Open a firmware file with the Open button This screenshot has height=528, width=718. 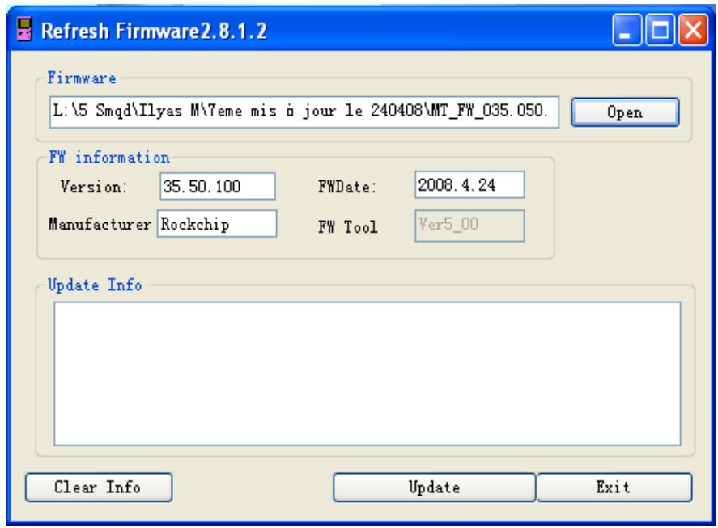(625, 112)
